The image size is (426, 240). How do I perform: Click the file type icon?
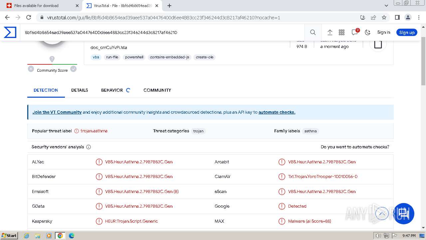378,44
